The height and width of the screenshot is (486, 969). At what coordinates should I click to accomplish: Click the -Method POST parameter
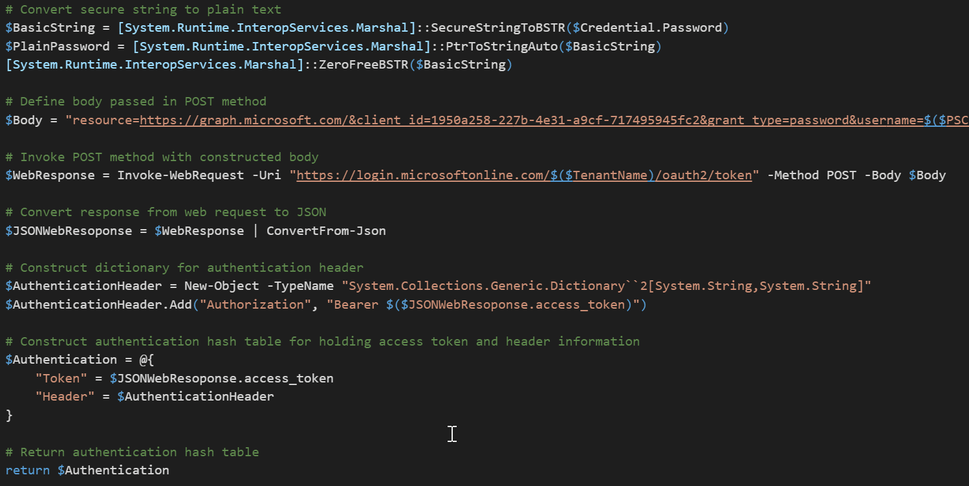pos(812,175)
